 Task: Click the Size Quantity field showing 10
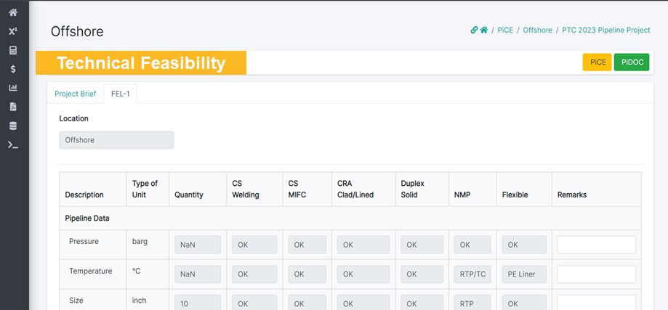198,303
